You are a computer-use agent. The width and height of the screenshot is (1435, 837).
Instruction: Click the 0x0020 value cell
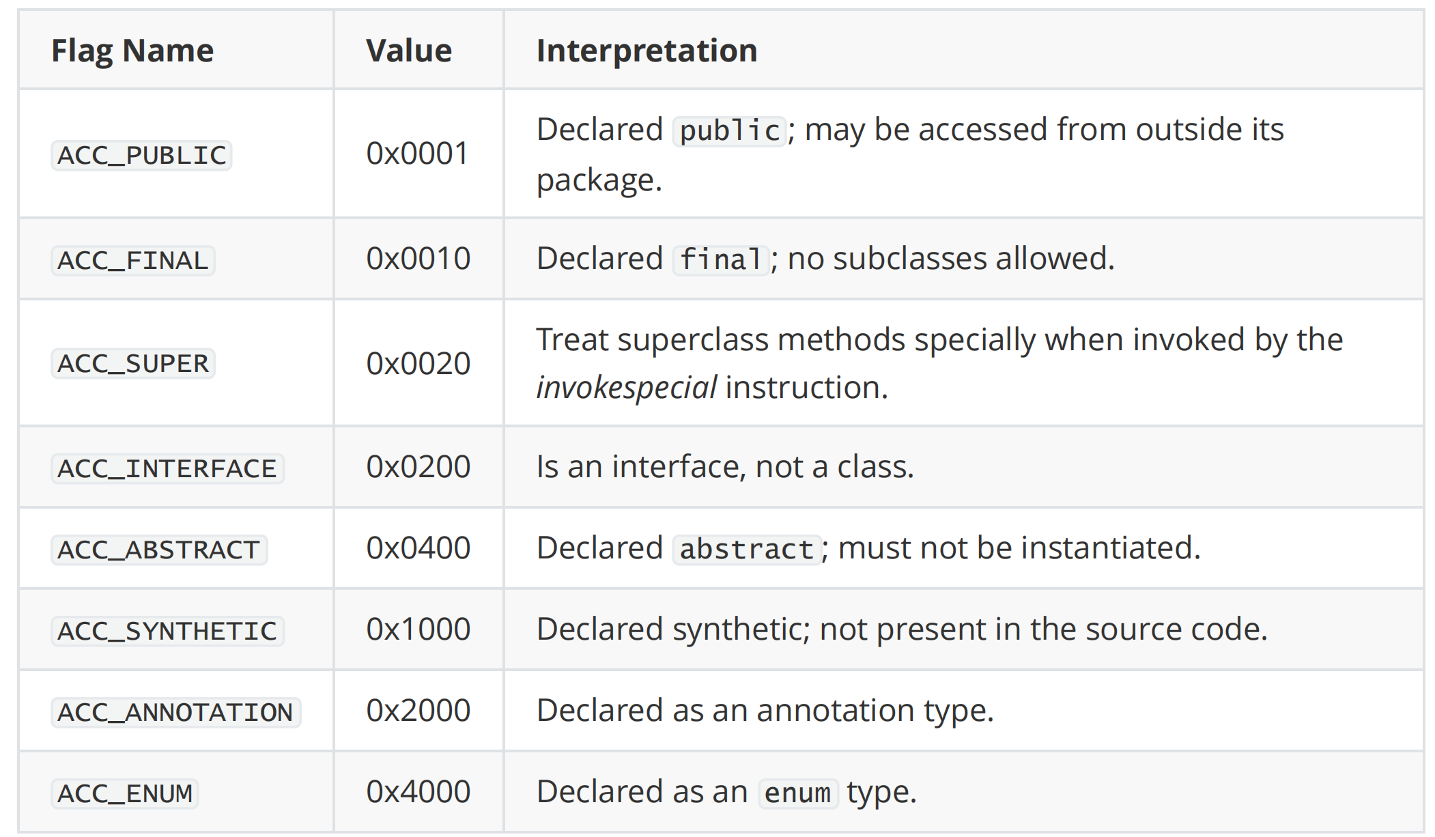418,363
